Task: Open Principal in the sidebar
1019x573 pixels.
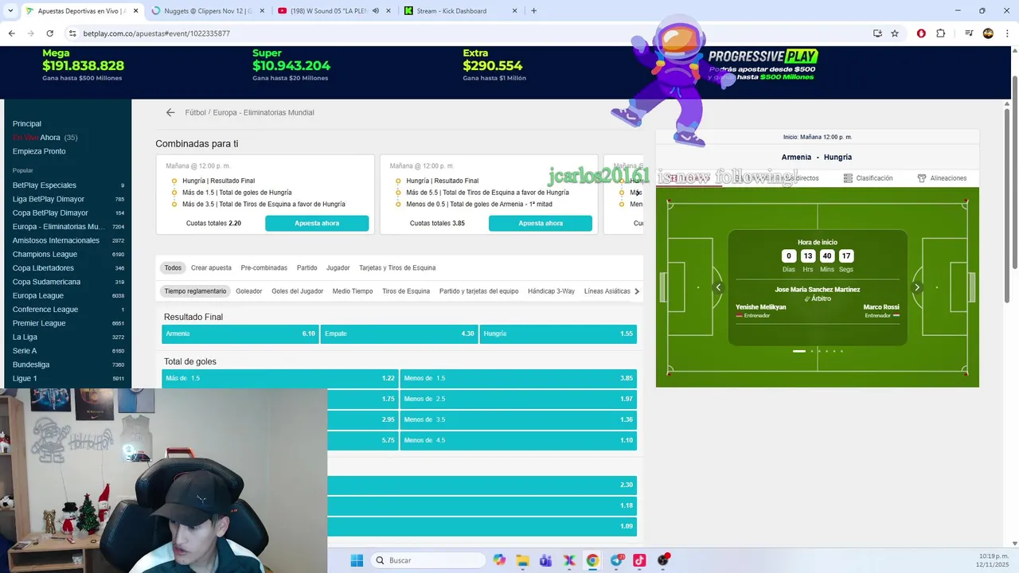Action: [x=27, y=124]
